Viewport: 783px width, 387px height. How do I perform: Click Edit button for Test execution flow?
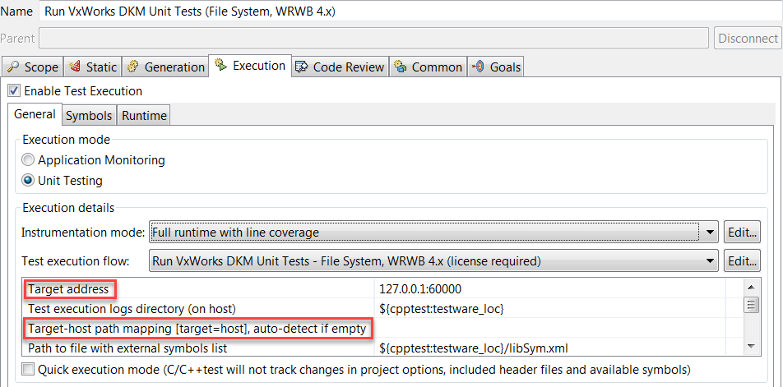tap(742, 260)
